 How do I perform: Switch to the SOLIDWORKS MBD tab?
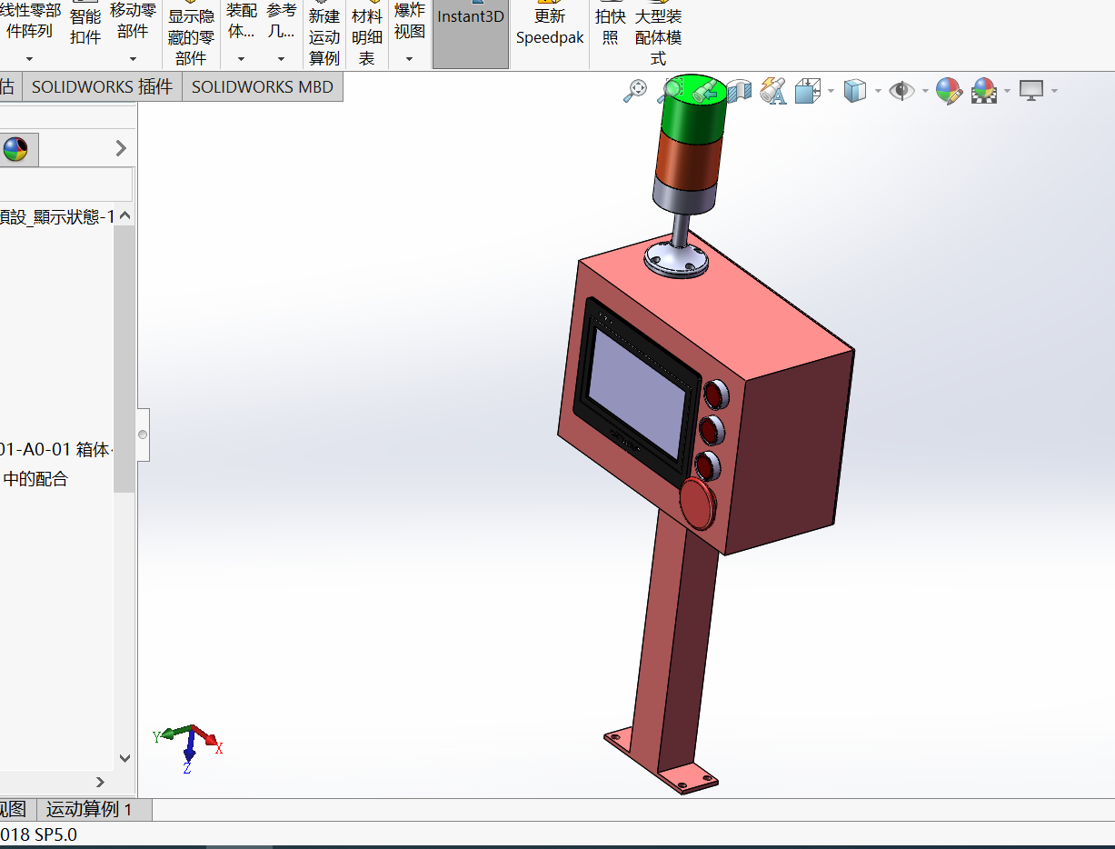pos(262,87)
